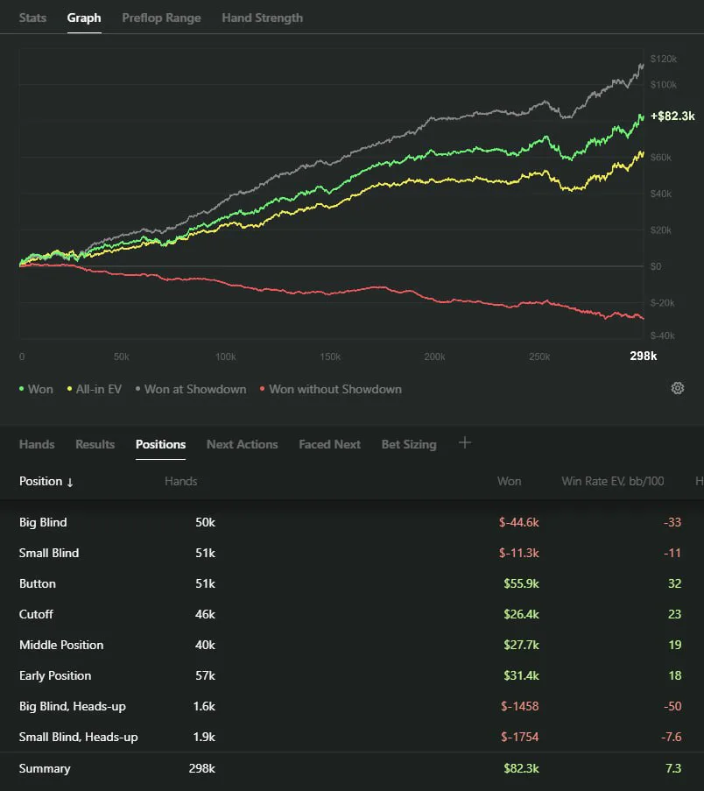The height and width of the screenshot is (791, 704).
Task: Toggle the All-in EV legend series
Action: click(95, 390)
